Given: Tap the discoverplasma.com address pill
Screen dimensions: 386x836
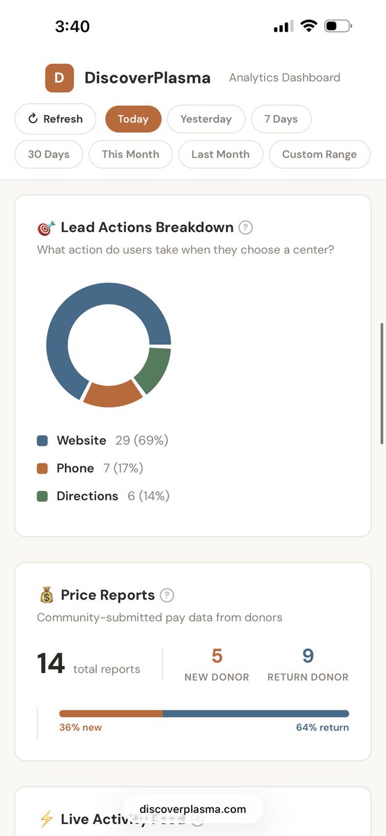Looking at the screenshot, I should [x=193, y=810].
